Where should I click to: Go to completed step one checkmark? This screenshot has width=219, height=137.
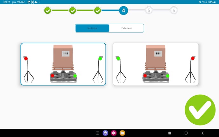tap(47, 11)
